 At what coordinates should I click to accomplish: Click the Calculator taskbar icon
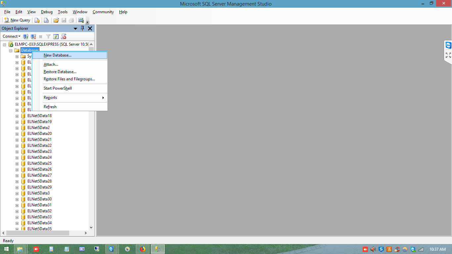(51, 249)
